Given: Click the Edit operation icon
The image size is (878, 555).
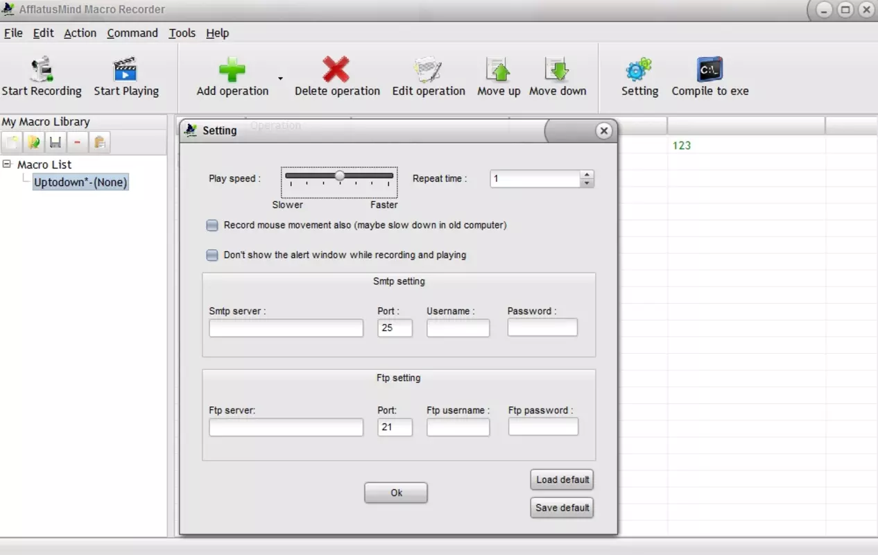Looking at the screenshot, I should point(428,70).
